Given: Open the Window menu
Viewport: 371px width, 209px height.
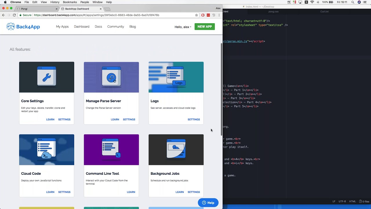Looking at the screenshot, I should [97, 2].
